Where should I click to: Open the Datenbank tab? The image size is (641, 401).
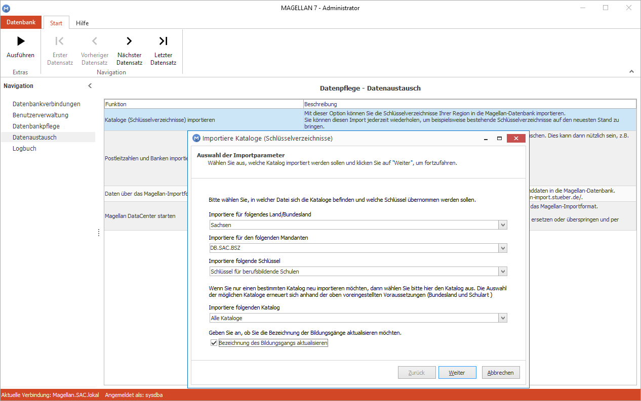[x=21, y=22]
